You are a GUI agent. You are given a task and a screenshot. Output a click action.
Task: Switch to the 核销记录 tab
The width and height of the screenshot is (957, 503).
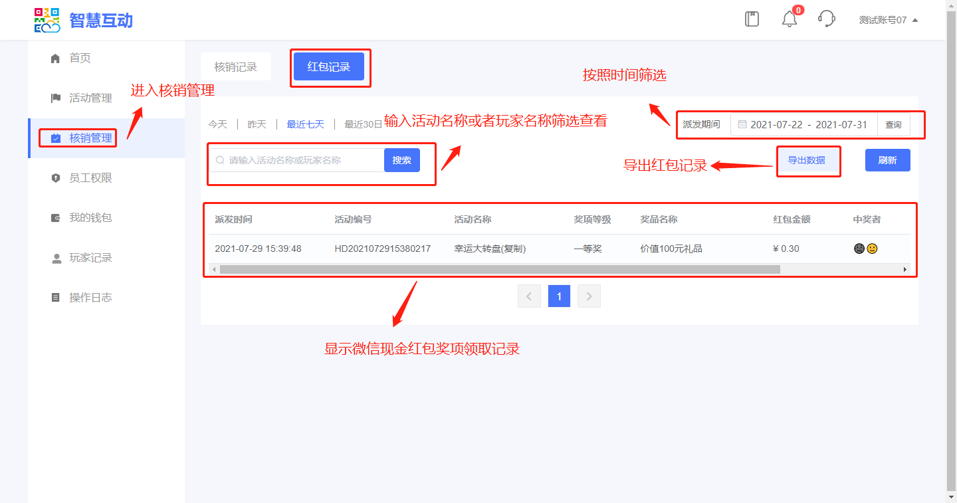[235, 67]
